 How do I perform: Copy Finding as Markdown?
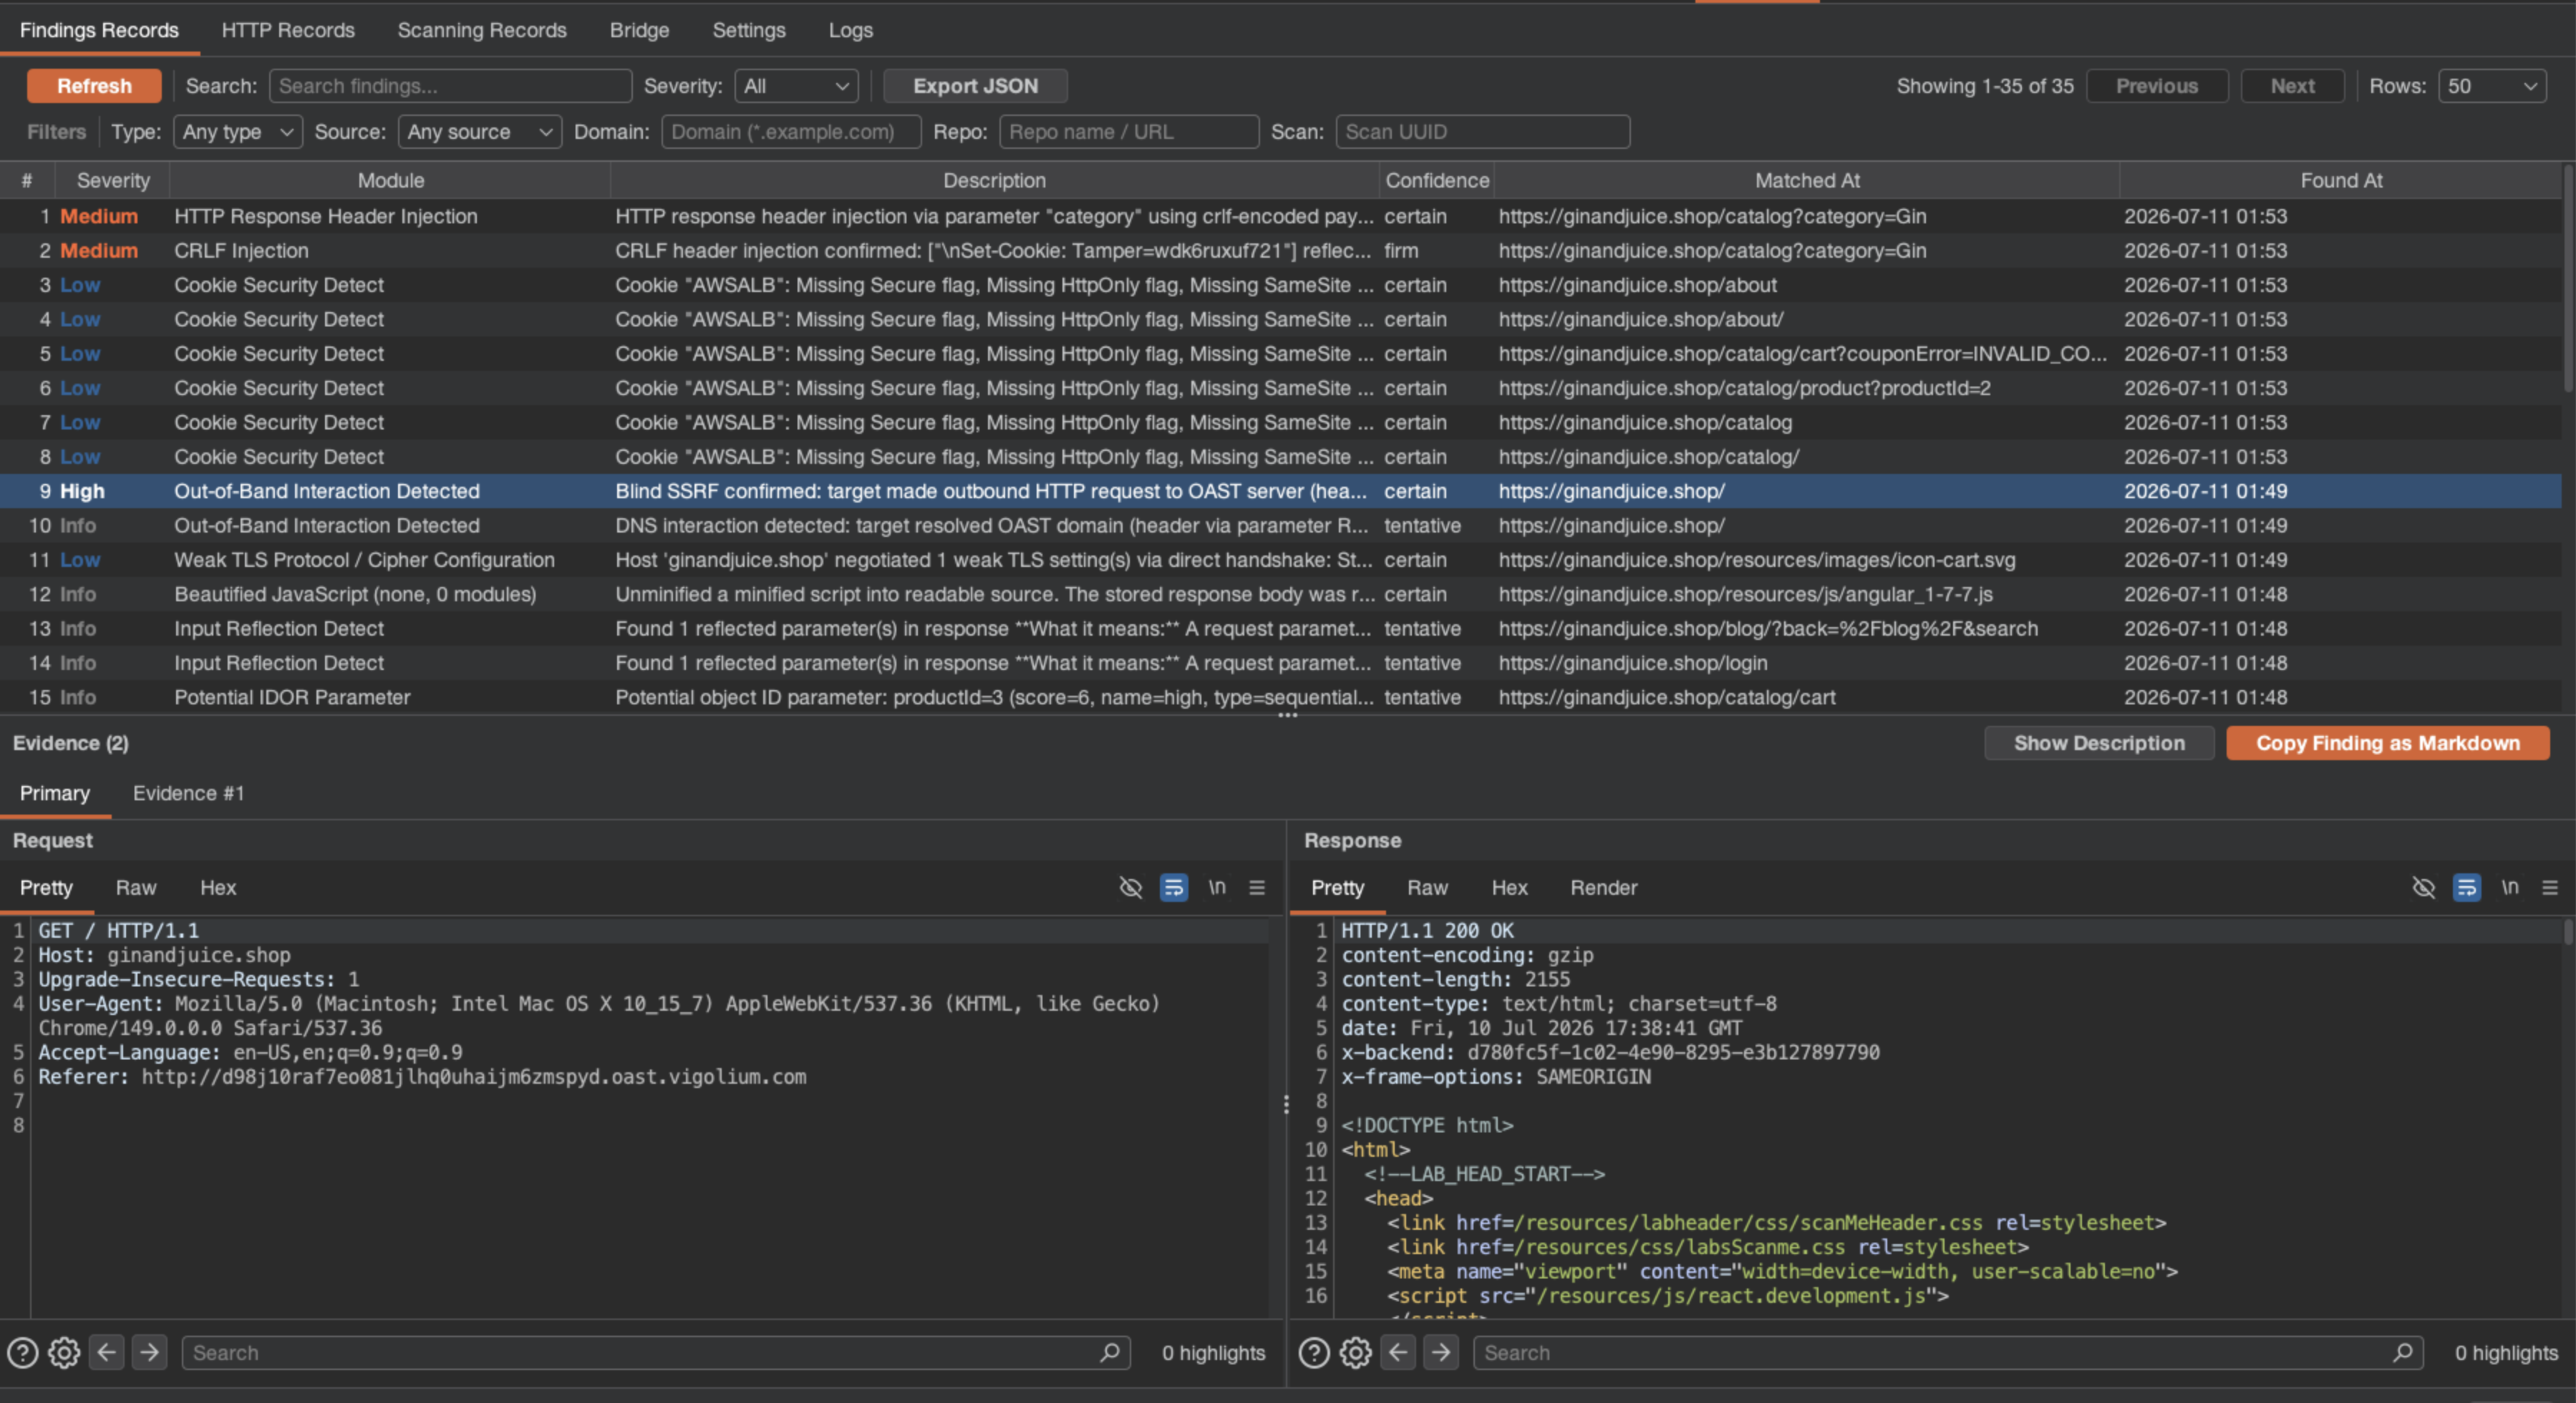(x=2388, y=743)
